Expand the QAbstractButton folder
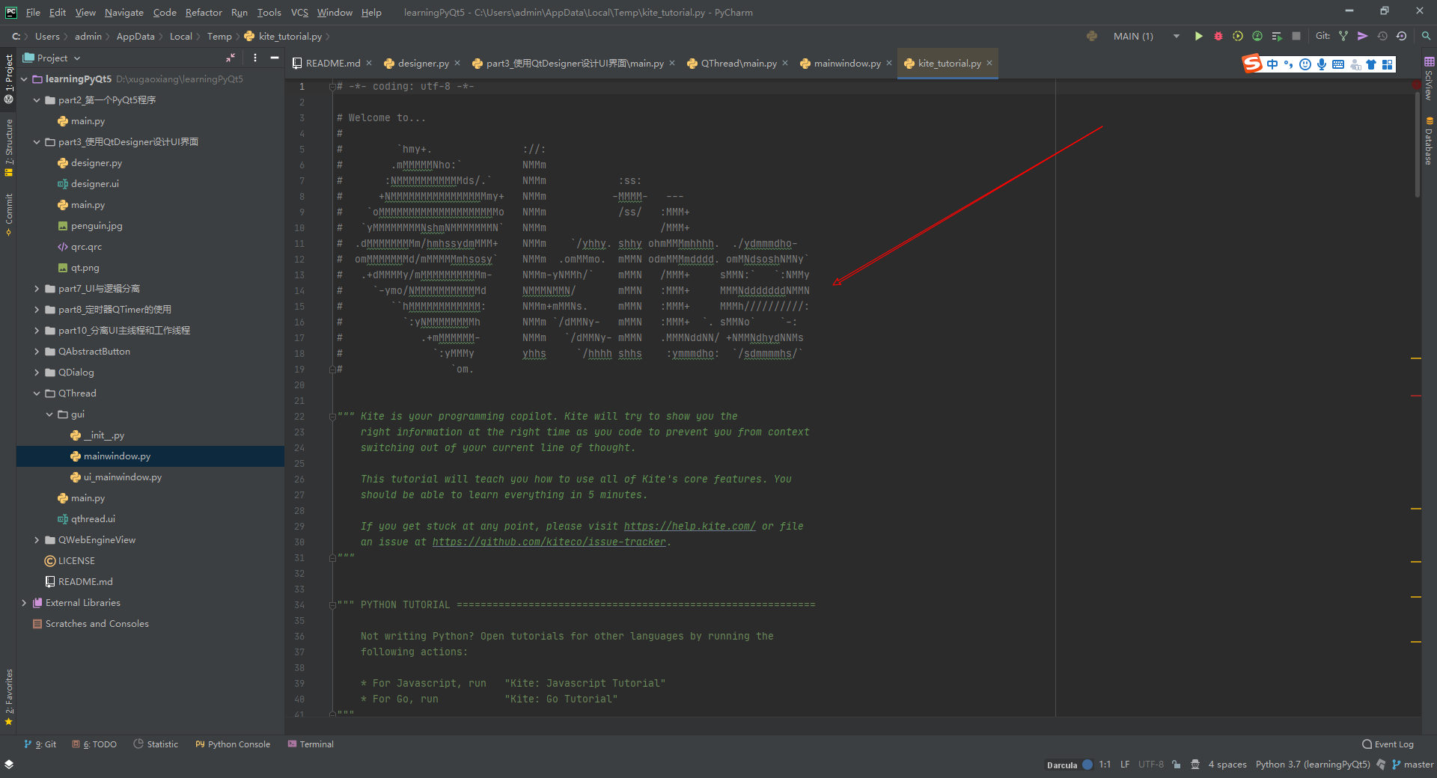The height and width of the screenshot is (778, 1437). [37, 351]
